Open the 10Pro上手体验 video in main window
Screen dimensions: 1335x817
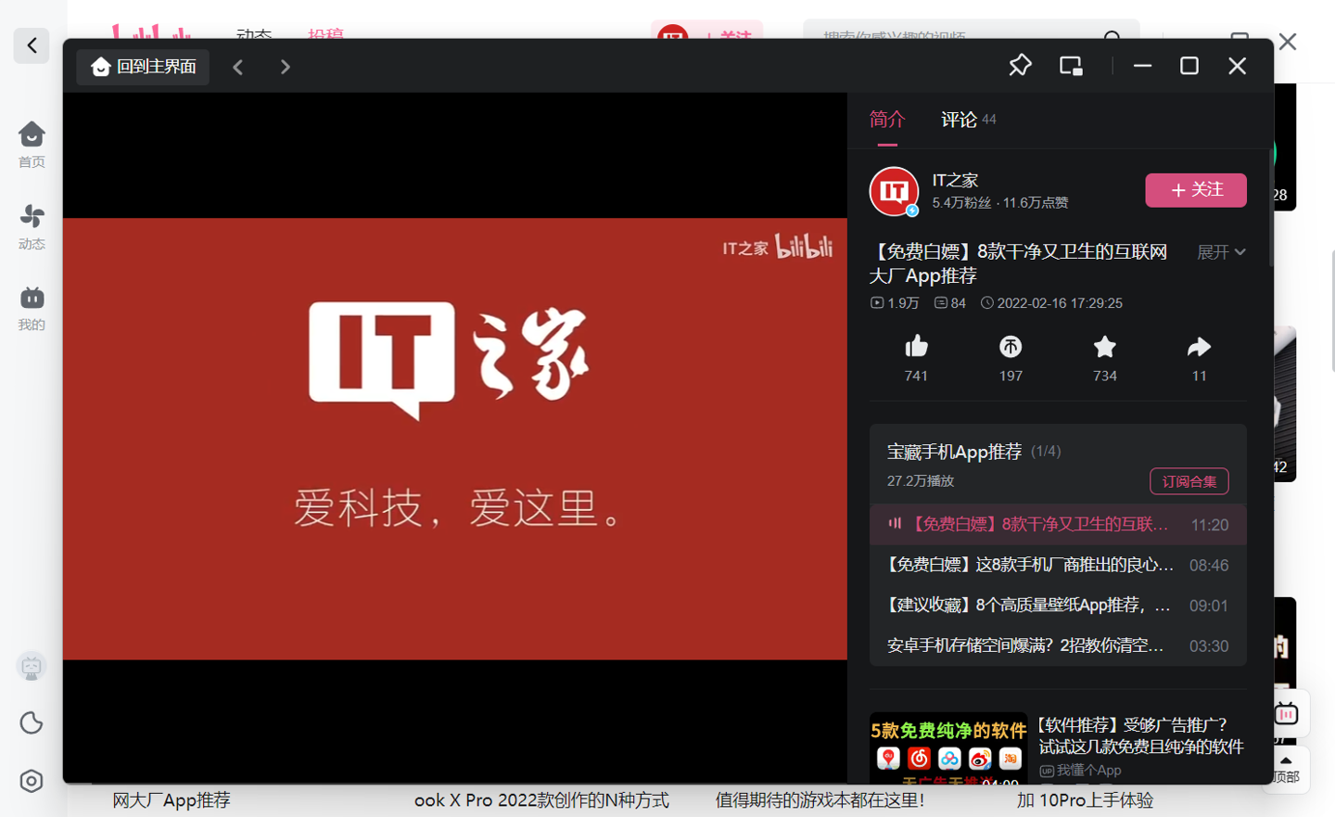point(1085,799)
